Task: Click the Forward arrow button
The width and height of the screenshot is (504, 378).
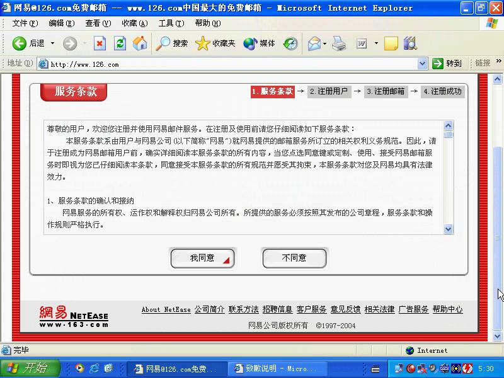Action: (x=70, y=43)
